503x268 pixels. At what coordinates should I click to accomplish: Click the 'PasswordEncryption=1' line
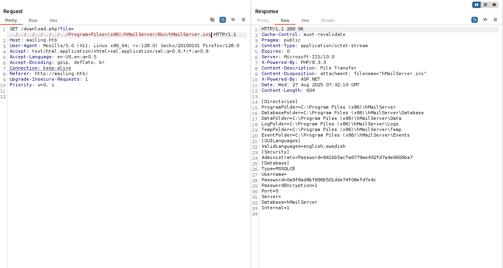point(289,185)
